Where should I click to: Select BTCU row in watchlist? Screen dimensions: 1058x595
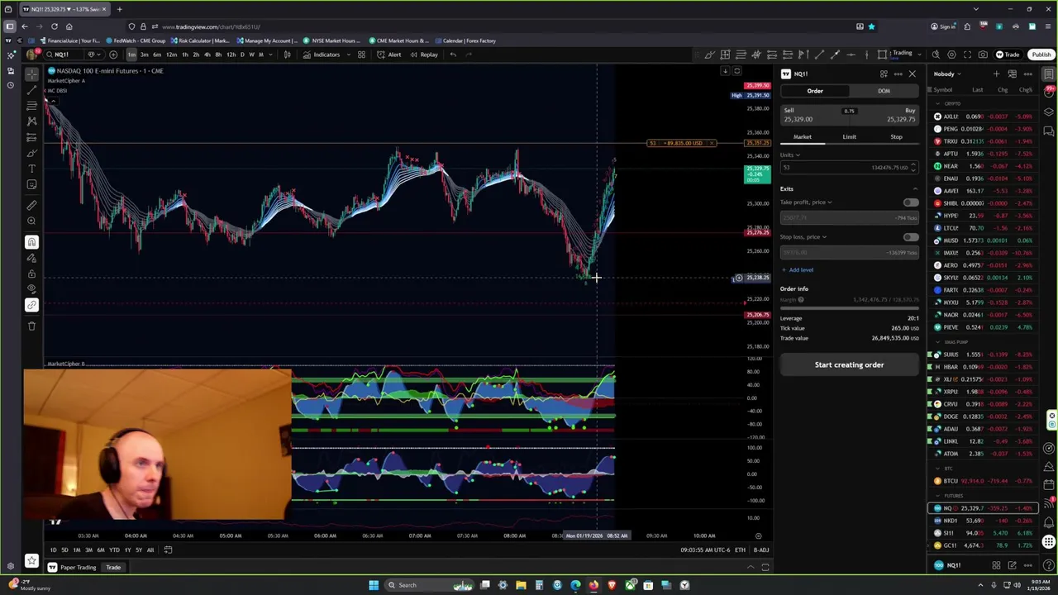click(984, 481)
